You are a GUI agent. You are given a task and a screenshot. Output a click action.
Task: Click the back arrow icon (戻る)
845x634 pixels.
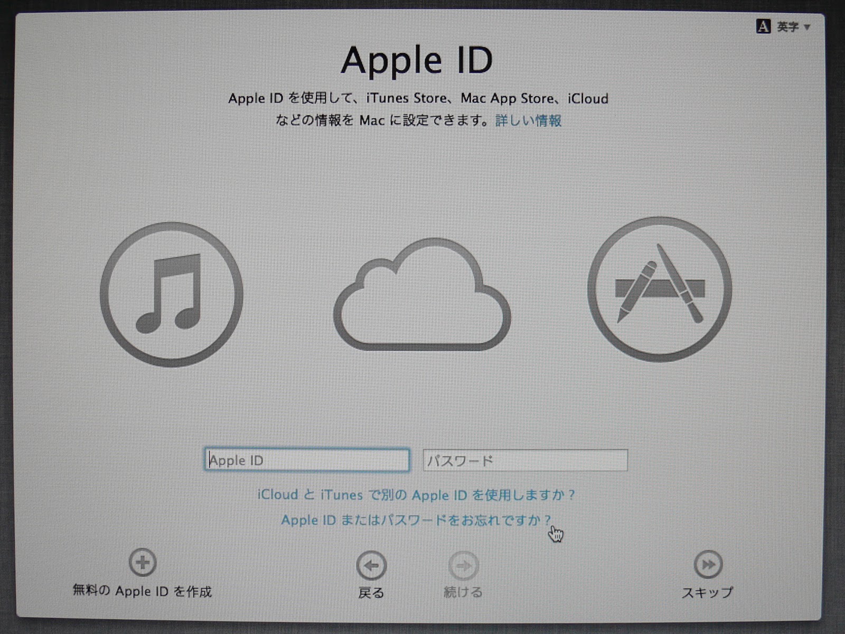click(371, 566)
